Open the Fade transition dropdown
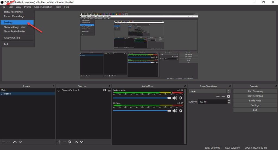This screenshot has height=150, width=278. click(x=210, y=91)
